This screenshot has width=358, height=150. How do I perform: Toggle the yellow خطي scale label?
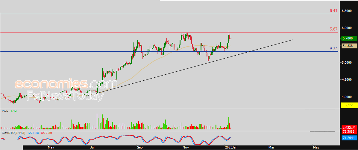[x=349, y=105]
